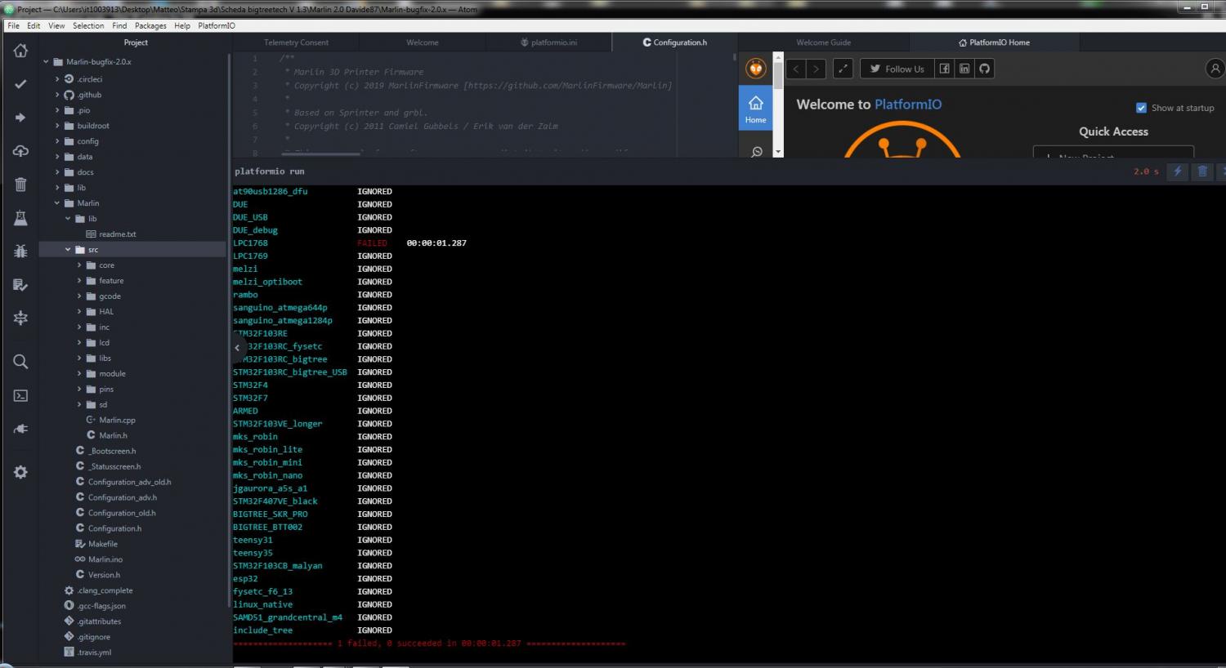The image size is (1226, 668).
Task: Click the Run other target checklist icon
Action: click(x=20, y=285)
